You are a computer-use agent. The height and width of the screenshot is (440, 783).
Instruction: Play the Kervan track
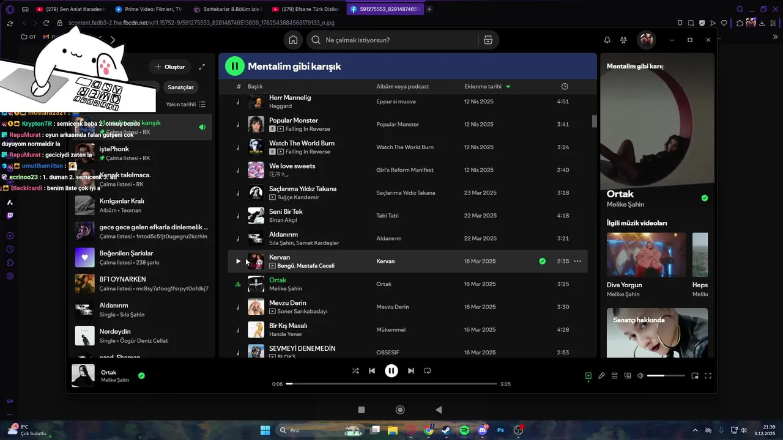pos(239,261)
